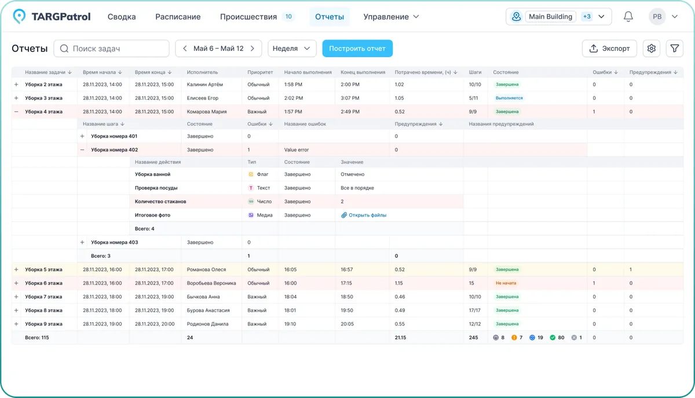This screenshot has height=398, width=695.
Task: Click the Построить отчет button
Action: [x=357, y=49]
